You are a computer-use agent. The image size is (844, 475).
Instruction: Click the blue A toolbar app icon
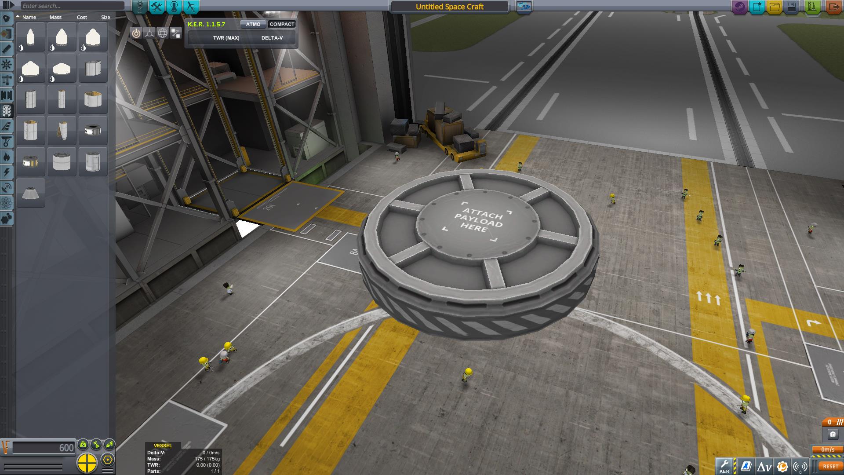[746, 467]
